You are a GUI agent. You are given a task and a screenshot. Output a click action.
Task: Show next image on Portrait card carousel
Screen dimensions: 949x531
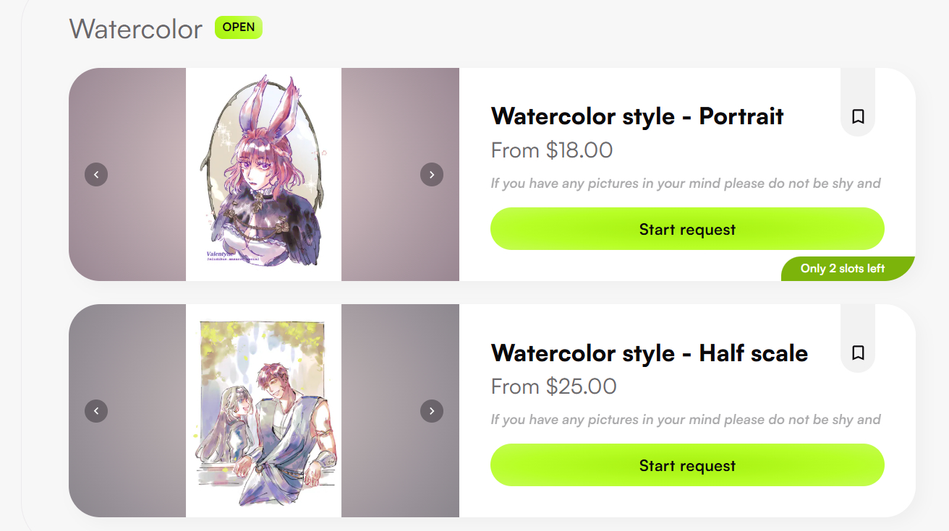point(432,174)
